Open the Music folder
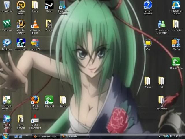Viewport: 185px width, 139px height. tap(148, 81)
